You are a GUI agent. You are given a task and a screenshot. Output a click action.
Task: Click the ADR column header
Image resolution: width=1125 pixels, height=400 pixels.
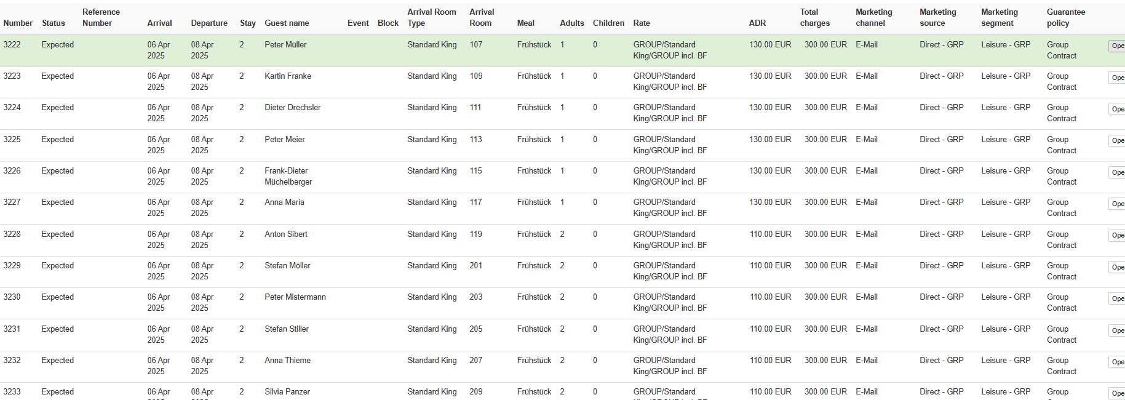[x=757, y=23]
